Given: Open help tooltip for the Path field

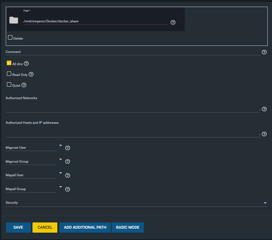Looking at the screenshot, I should (173, 22).
